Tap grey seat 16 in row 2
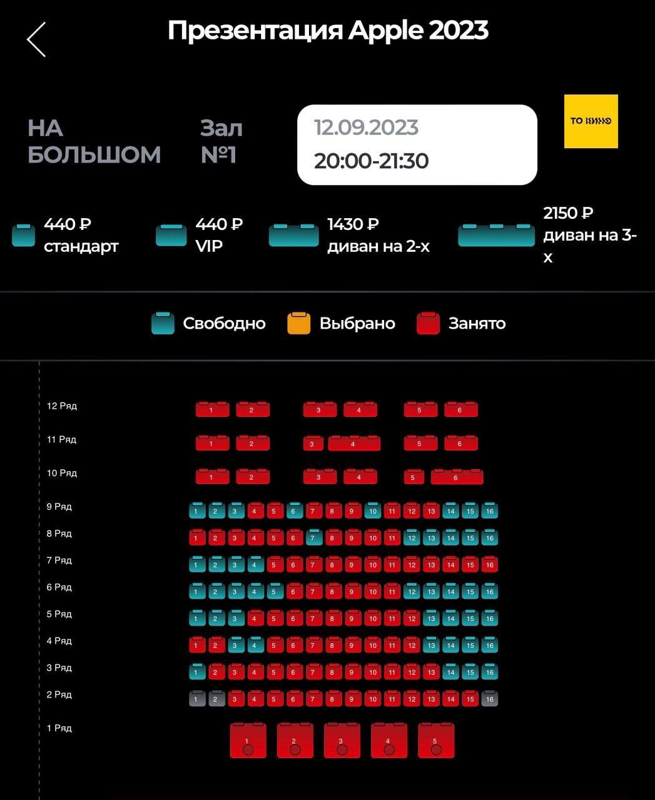Screen dimensions: 655x800 click(x=490, y=699)
